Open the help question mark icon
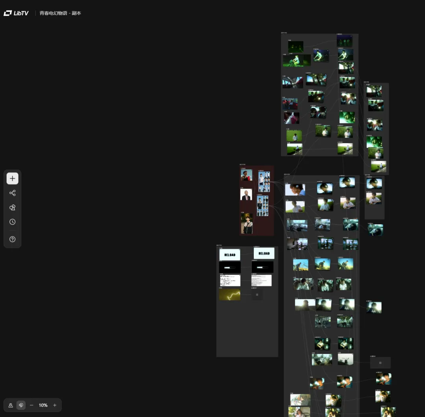Image resolution: width=425 pixels, height=417 pixels. tap(13, 239)
